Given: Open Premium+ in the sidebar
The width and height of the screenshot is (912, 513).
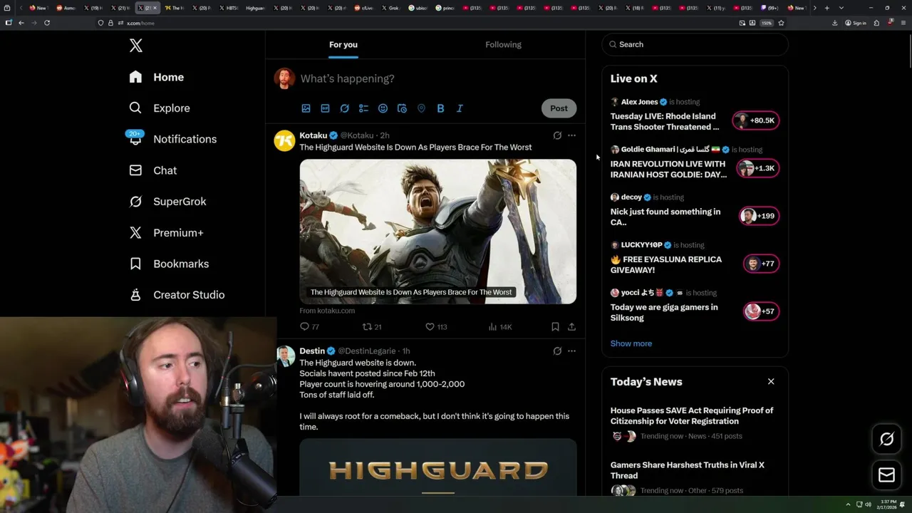Looking at the screenshot, I should [167, 233].
